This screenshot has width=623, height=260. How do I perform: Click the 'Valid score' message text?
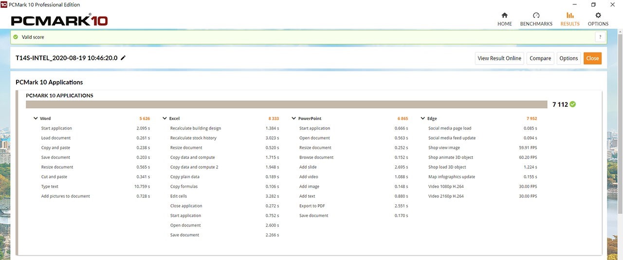coord(33,37)
